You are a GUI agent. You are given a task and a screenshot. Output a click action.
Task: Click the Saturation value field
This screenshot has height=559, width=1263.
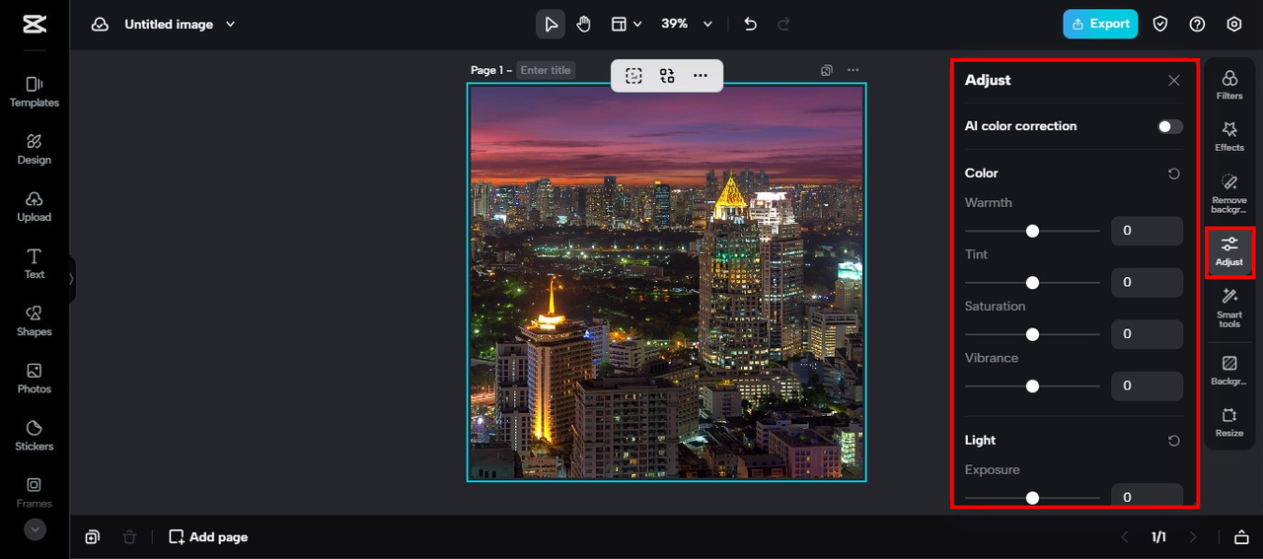[1147, 334]
